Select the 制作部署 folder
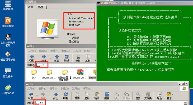Viewport: 193px width, 105px height. [x=65, y=75]
